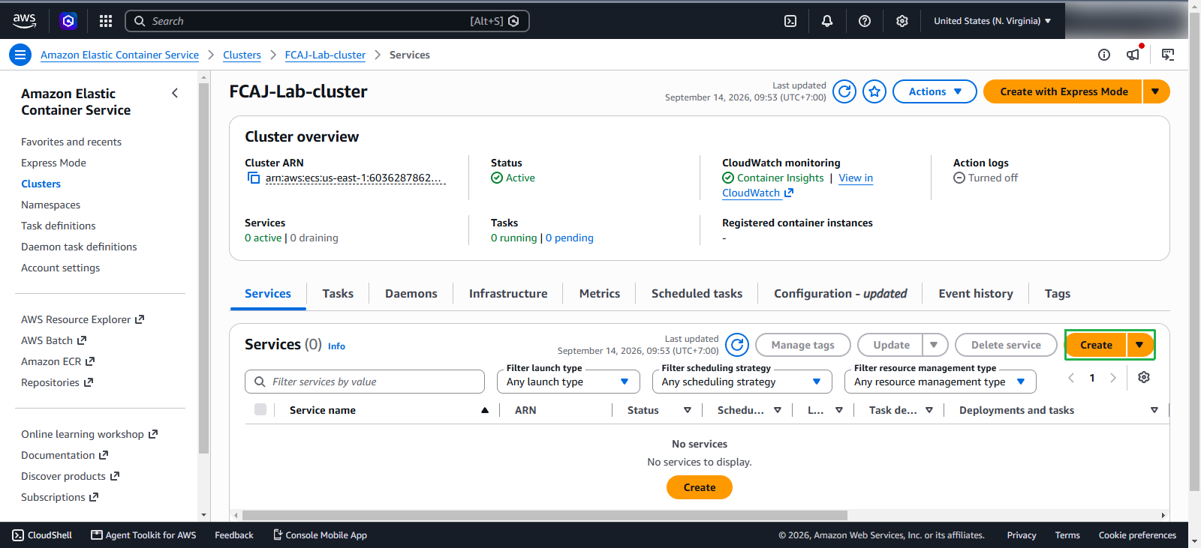Click the Create with Express Mode button
The height and width of the screenshot is (548, 1201).
tap(1063, 91)
